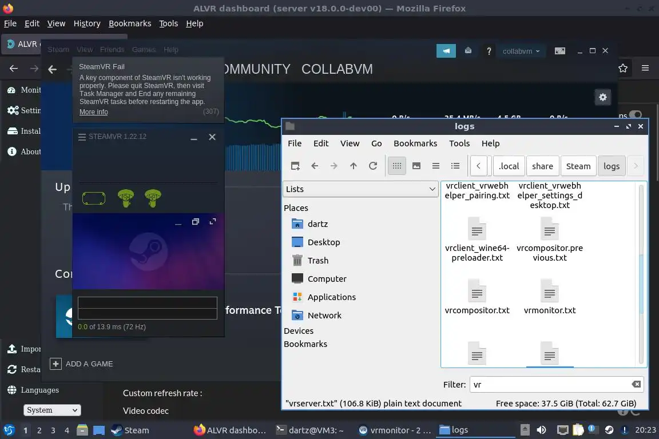Navigate to .local path button
Image resolution: width=659 pixels, height=439 pixels.
[509, 166]
